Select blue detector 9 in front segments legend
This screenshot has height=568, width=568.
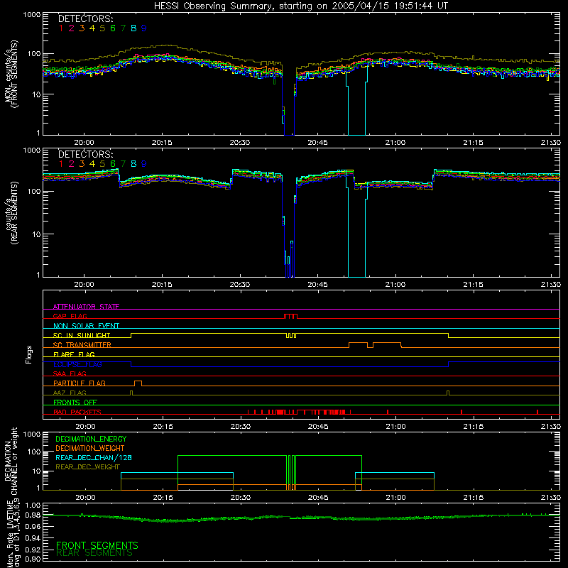click(x=144, y=28)
